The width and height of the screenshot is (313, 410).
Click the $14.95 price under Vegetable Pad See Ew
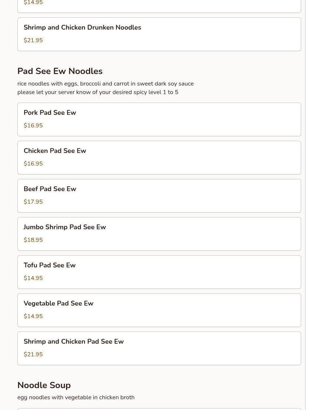click(33, 316)
